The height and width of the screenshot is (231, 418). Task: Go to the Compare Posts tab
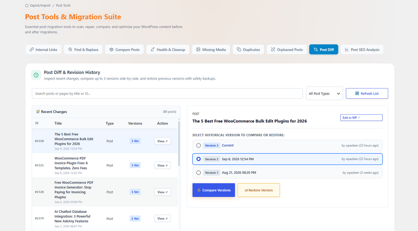[x=124, y=49]
